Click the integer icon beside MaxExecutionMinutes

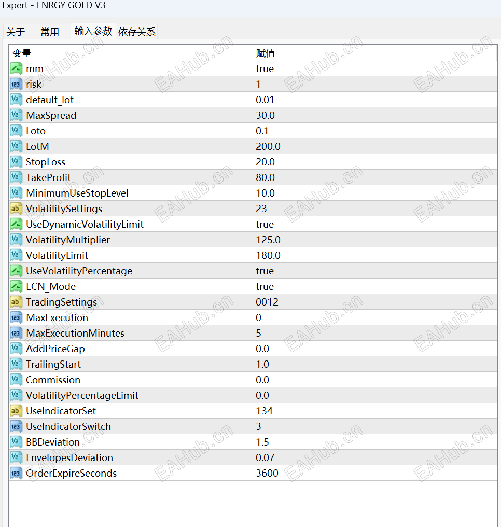click(16, 333)
